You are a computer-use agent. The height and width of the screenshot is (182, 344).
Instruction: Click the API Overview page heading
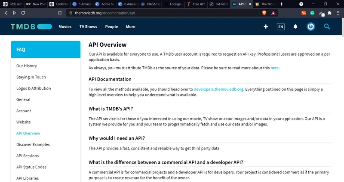107,45
